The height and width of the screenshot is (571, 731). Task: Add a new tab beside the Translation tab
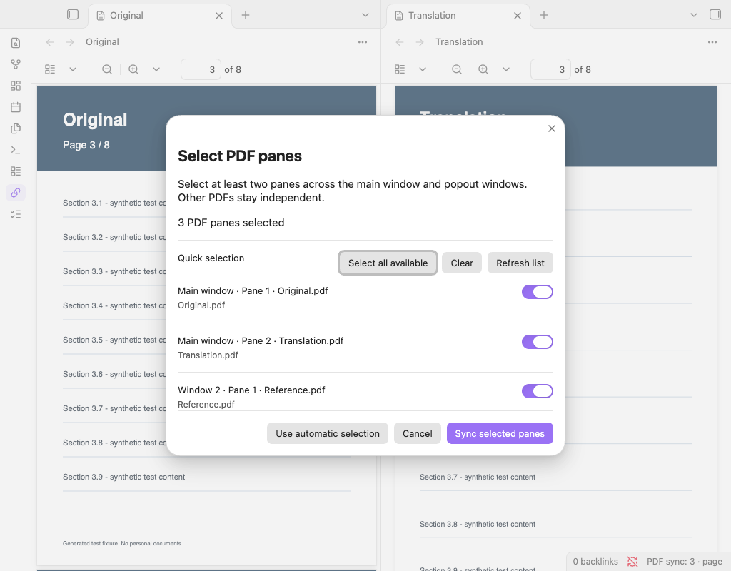pyautogui.click(x=543, y=16)
